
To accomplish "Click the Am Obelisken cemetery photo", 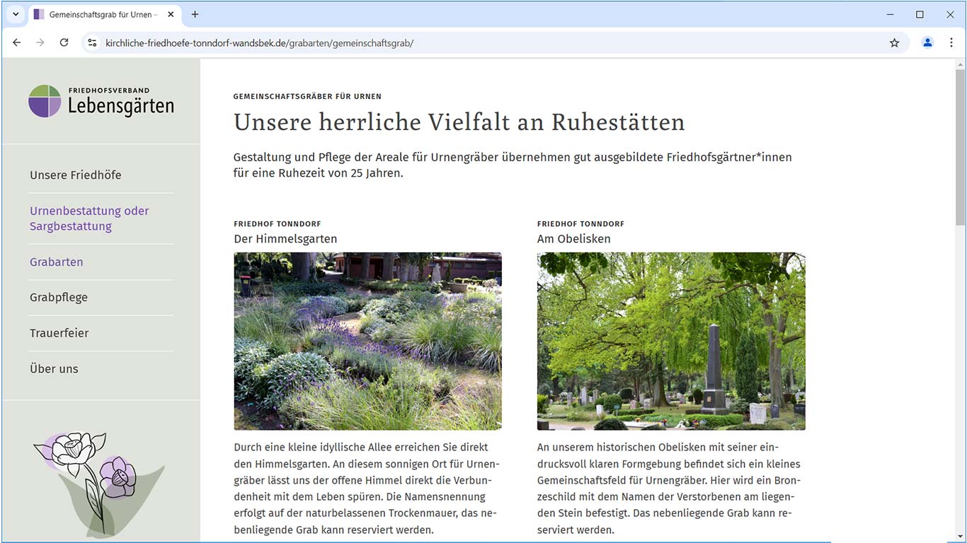I will pyautogui.click(x=671, y=341).
